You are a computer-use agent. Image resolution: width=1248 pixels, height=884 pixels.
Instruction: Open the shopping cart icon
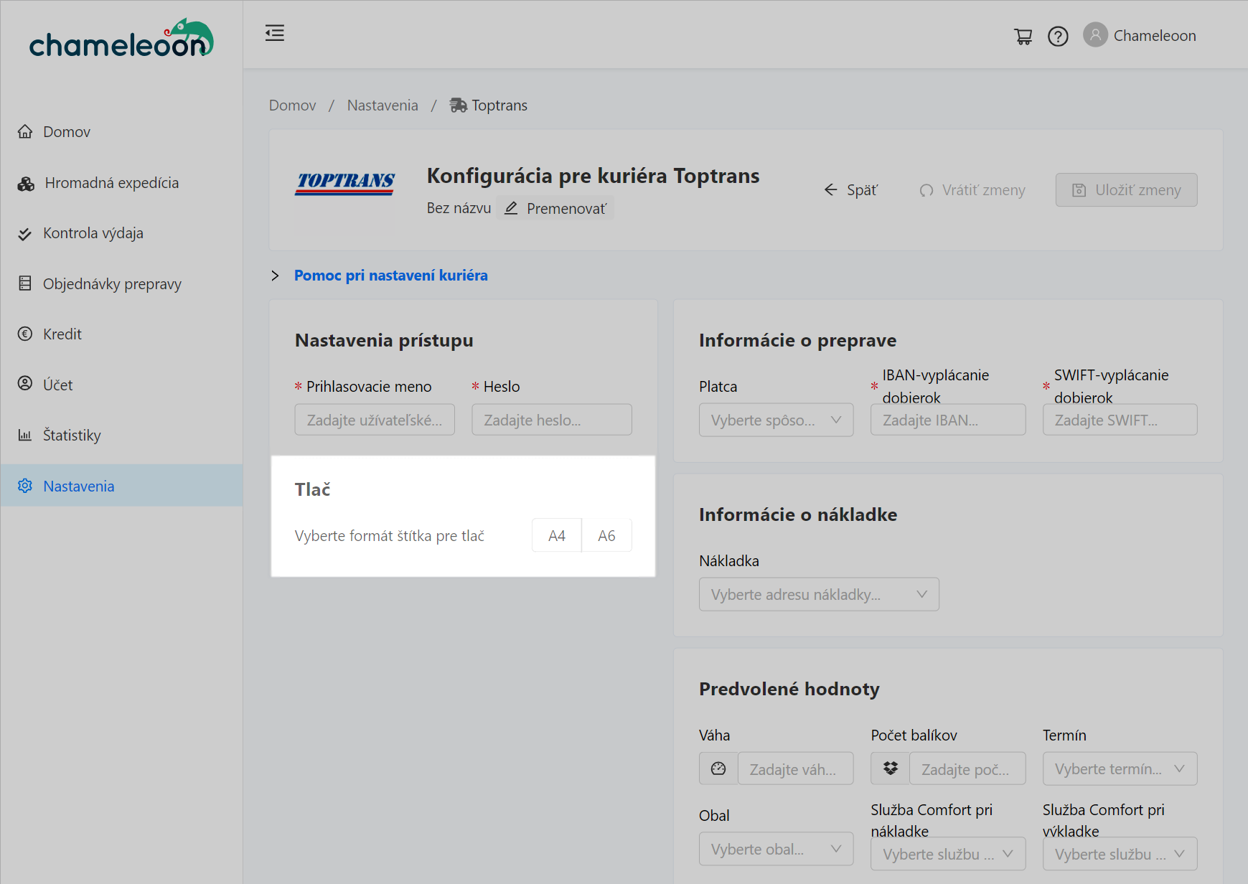pyautogui.click(x=1023, y=36)
